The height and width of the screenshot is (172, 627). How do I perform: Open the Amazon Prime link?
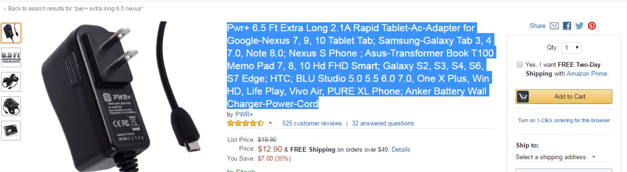click(x=587, y=74)
